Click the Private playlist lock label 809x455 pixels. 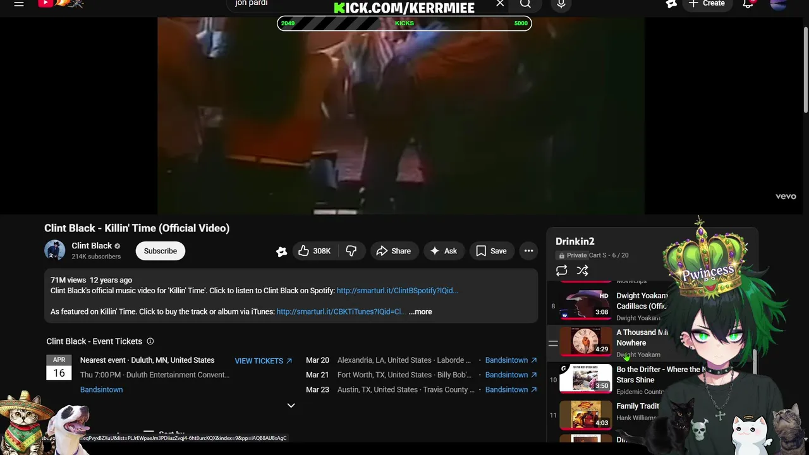click(572, 255)
